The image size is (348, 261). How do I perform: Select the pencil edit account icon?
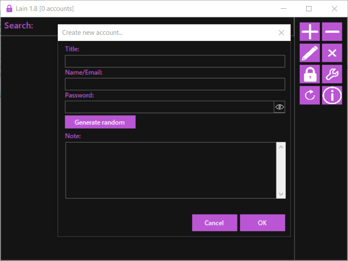(310, 53)
